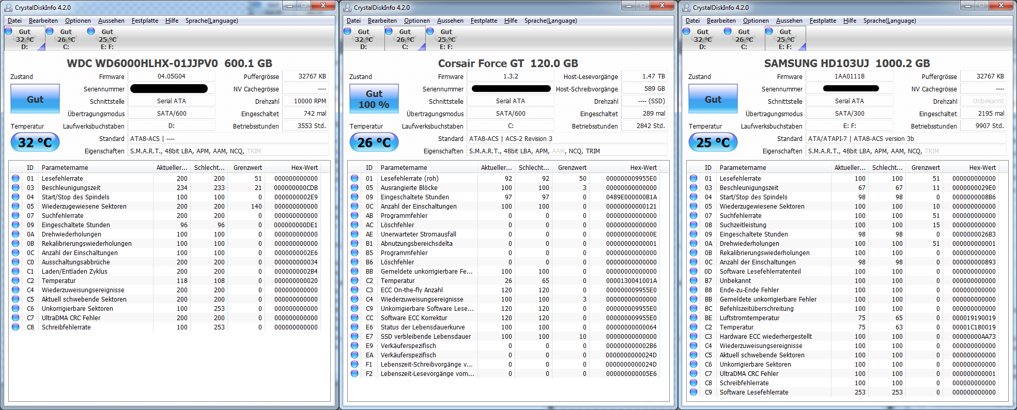
Task: Open the Datei menu in the WDC window
Action: (15, 21)
